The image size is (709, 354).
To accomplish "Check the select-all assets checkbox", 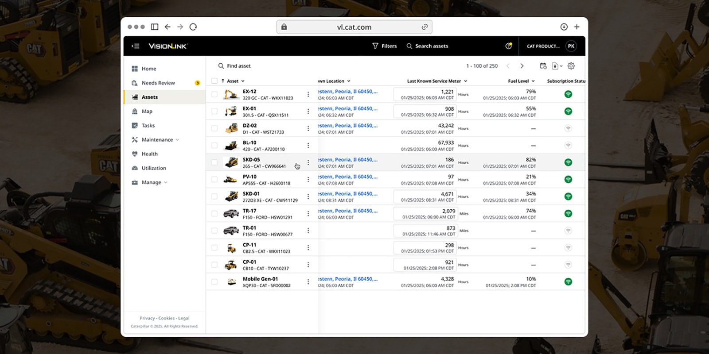I will (x=214, y=81).
